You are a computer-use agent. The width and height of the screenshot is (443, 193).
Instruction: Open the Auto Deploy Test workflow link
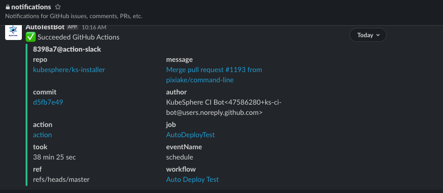click(x=192, y=180)
